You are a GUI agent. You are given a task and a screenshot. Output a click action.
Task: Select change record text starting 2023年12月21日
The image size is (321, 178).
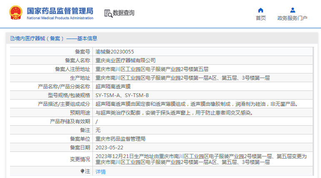tap(201, 159)
